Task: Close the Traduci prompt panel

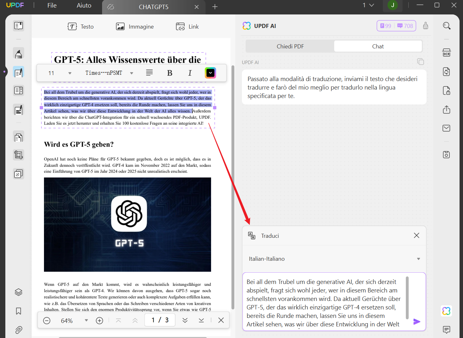Action: [x=417, y=235]
